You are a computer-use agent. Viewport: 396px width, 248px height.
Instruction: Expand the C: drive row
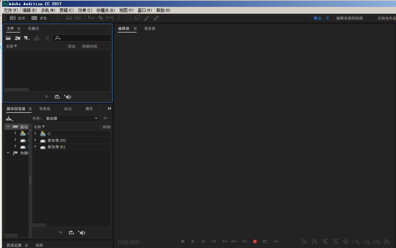click(35, 133)
